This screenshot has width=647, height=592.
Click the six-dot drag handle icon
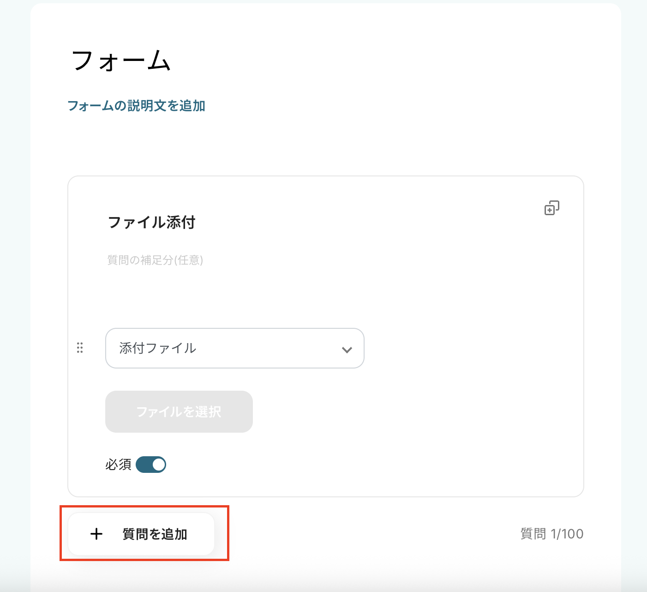pos(80,348)
